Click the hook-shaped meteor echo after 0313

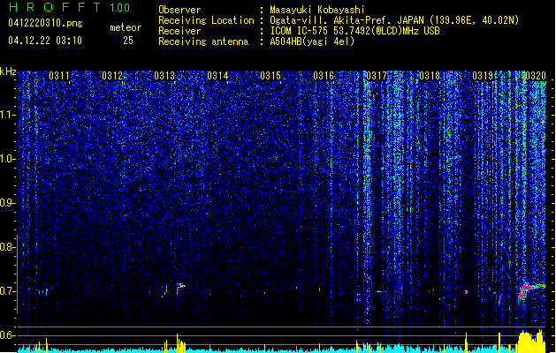[x=180, y=289]
